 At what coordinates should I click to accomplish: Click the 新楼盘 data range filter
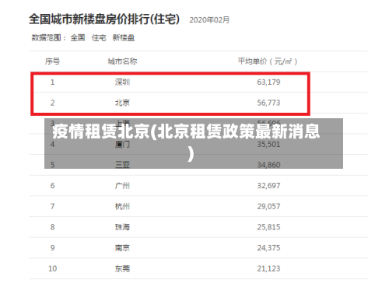(124, 38)
